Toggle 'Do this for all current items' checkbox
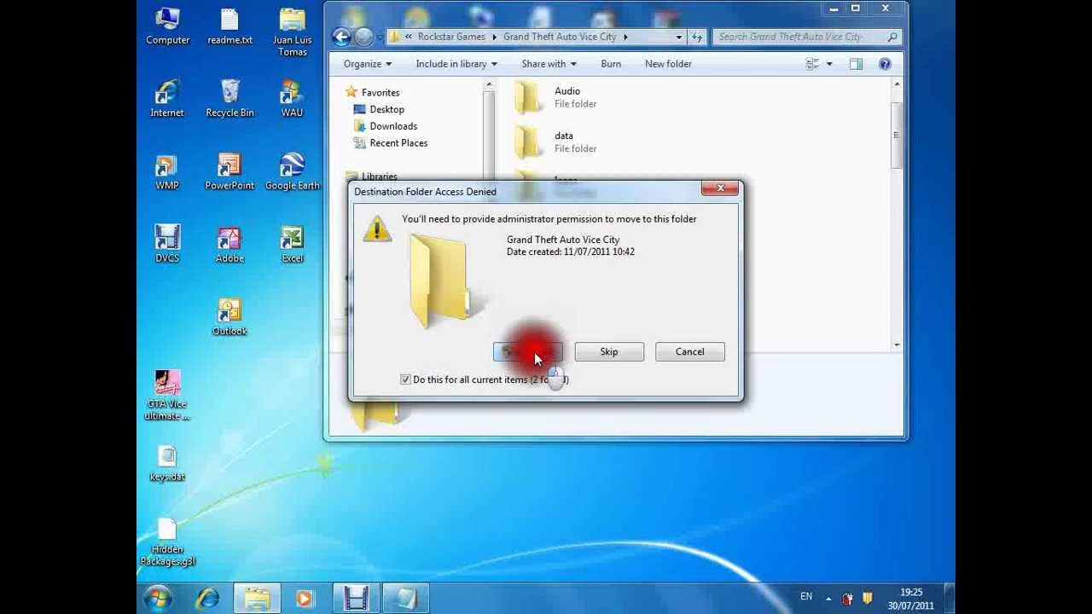 pos(405,379)
